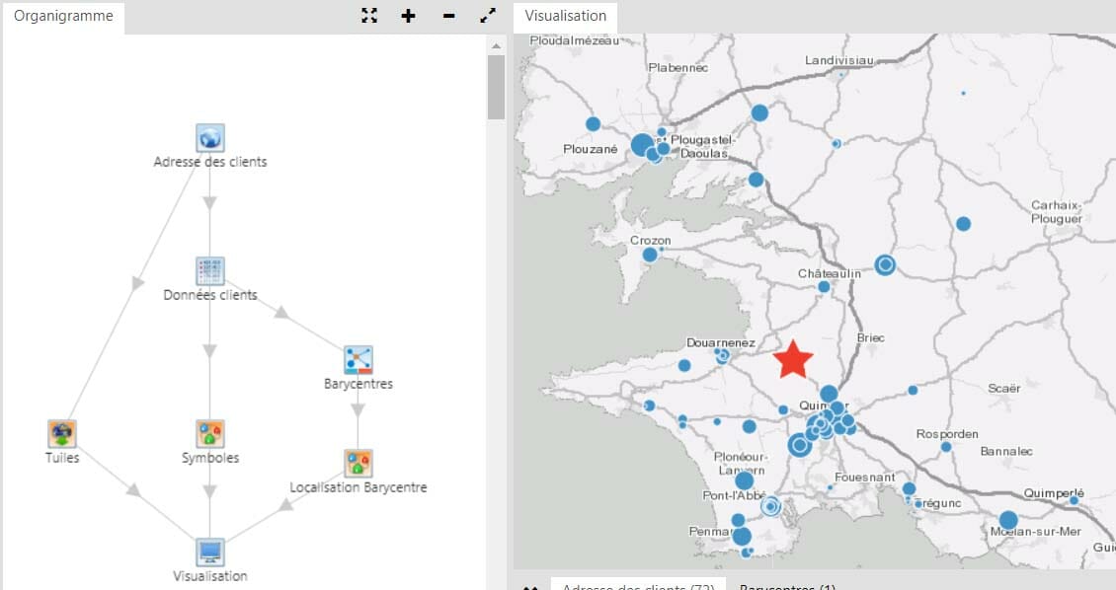Click the large blue circle at Moëlan-sur-Mer
The image size is (1116, 590).
pos(1007,520)
